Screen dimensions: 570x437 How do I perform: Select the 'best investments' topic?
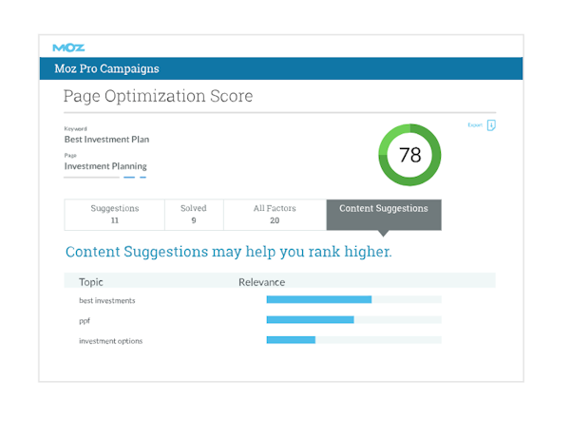pyautogui.click(x=106, y=300)
